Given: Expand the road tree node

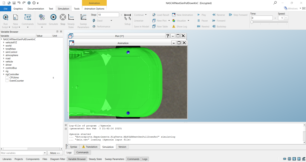Looking at the screenshot, I should tap(4, 58).
